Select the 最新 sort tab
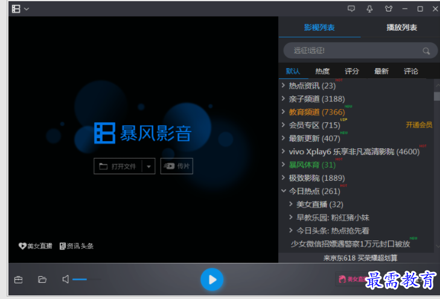 click(381, 71)
